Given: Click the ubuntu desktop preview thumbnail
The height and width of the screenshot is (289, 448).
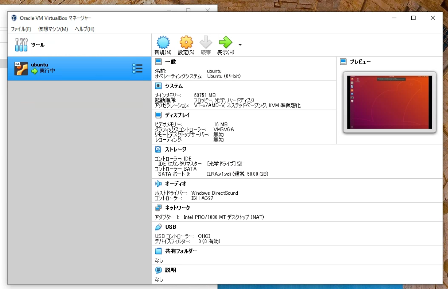Looking at the screenshot, I should 390,102.
